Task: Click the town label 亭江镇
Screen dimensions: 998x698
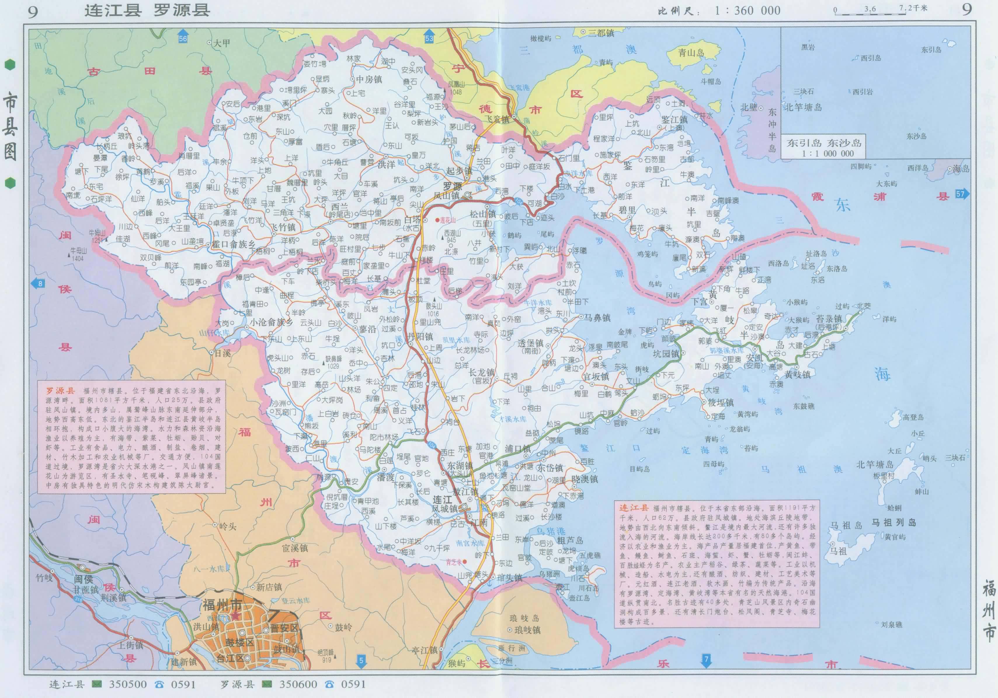Action: pos(425,650)
